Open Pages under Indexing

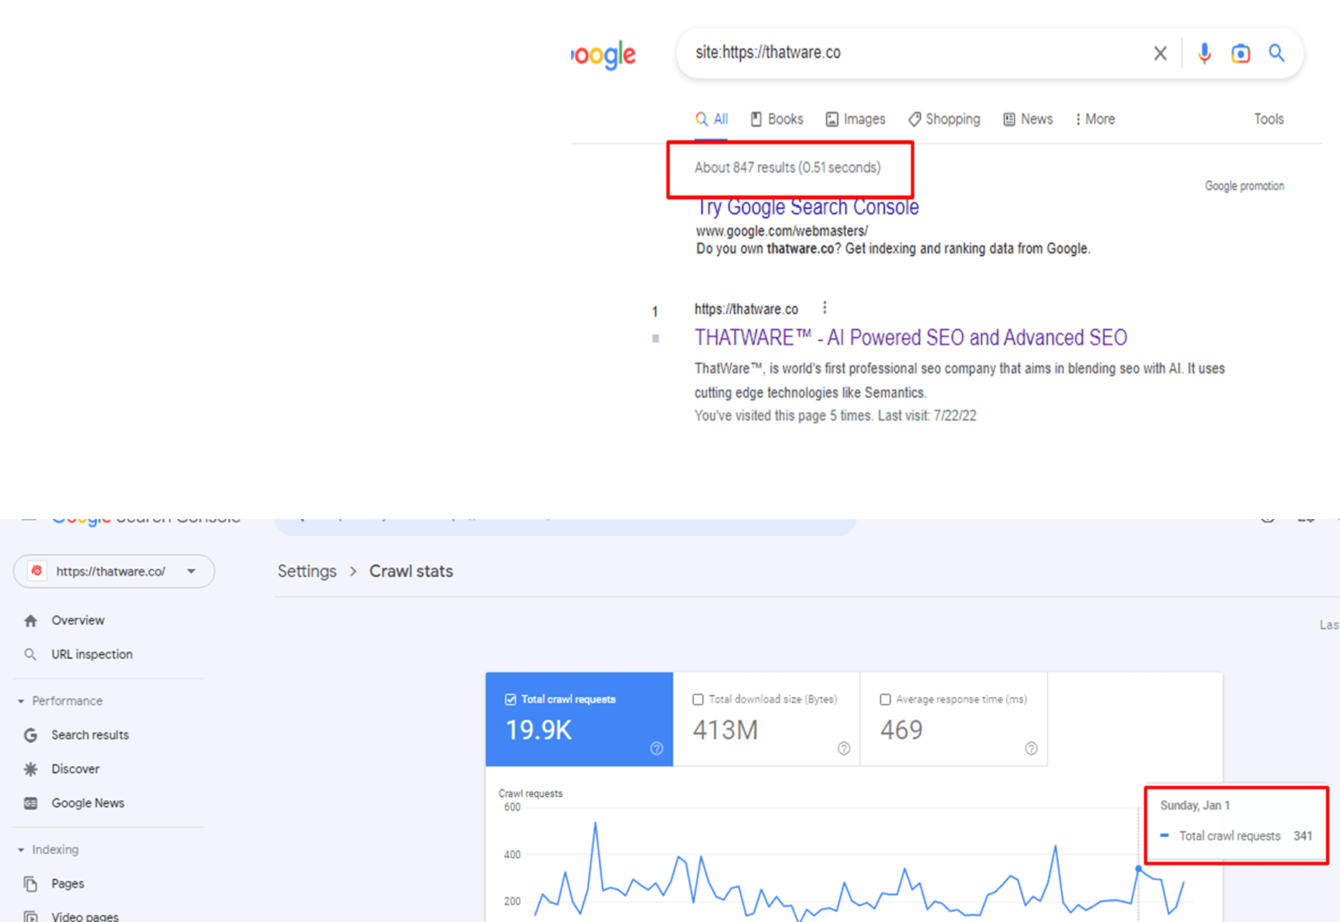point(68,884)
